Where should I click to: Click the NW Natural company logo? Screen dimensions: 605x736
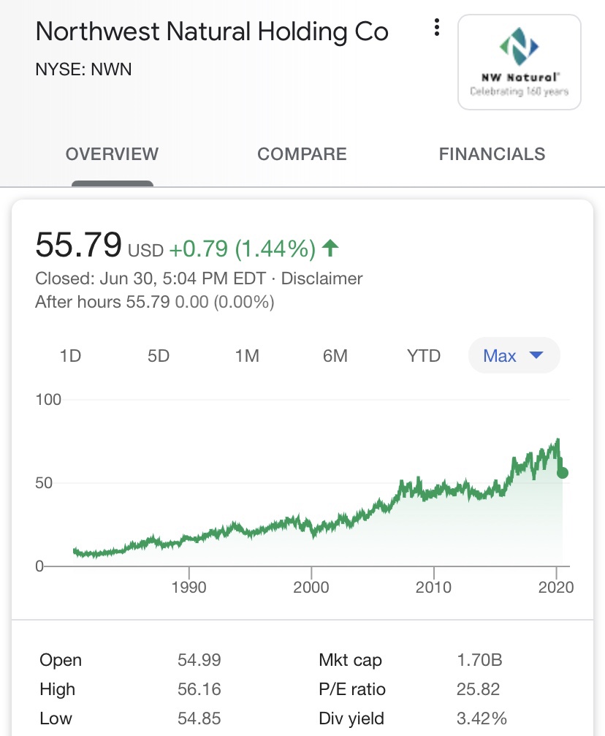pos(519,62)
